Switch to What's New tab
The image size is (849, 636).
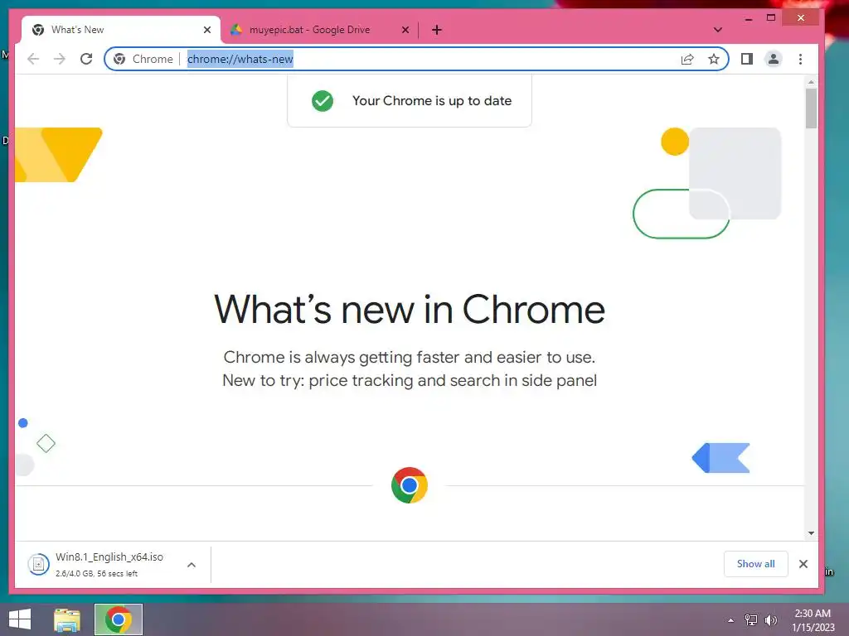coord(120,30)
